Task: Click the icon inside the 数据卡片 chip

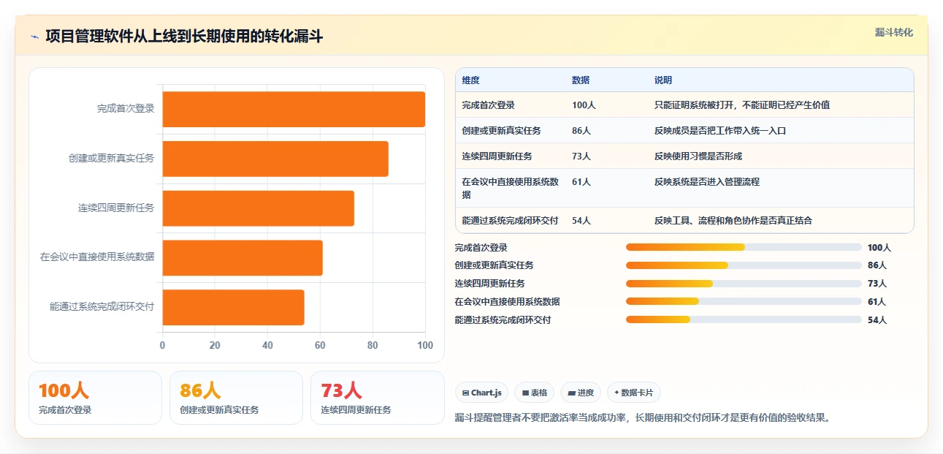Action: pos(617,393)
